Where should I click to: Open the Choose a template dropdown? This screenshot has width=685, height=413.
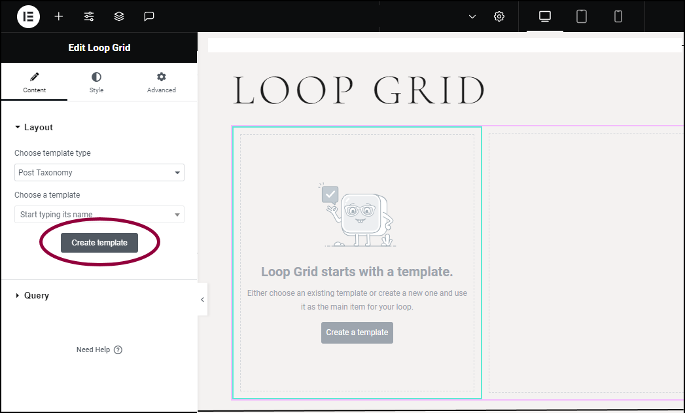pyautogui.click(x=99, y=215)
